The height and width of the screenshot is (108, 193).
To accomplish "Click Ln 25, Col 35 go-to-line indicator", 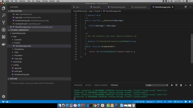I will tap(139, 102).
